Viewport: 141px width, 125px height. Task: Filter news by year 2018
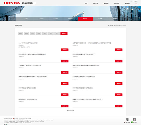pyautogui.click(x=39, y=33)
